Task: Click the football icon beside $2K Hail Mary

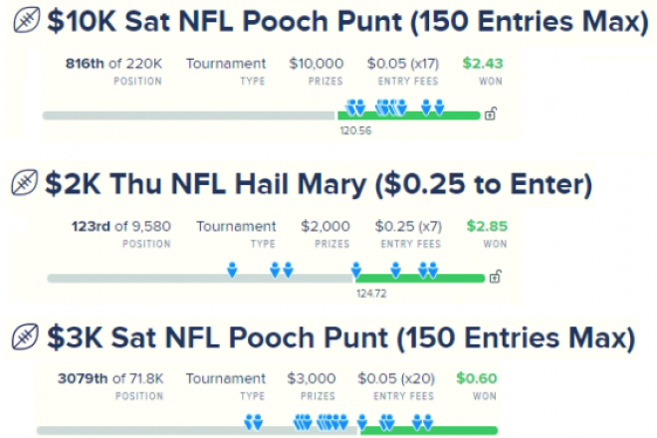Action: point(24,182)
